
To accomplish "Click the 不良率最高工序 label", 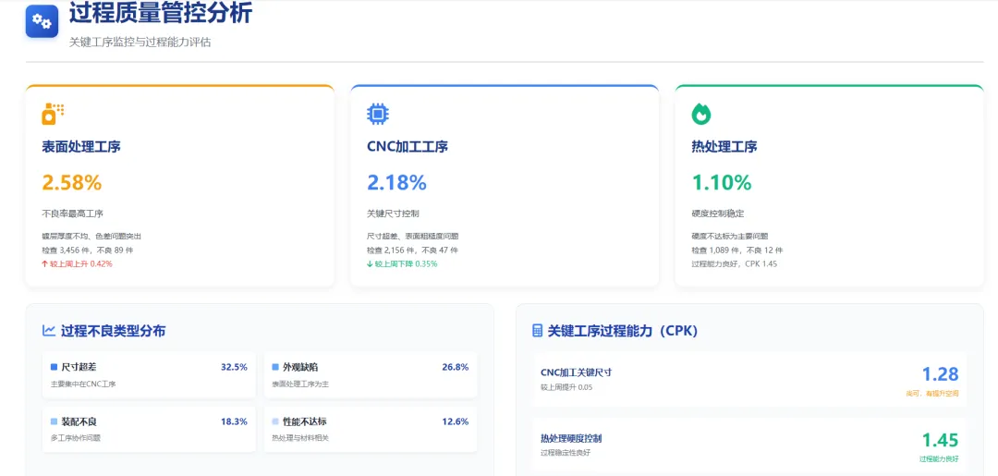I will click(x=73, y=214).
